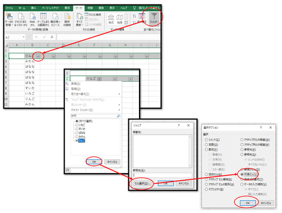Click the Refresh All icon
This screenshot has height=213, width=282.
tap(80, 16)
